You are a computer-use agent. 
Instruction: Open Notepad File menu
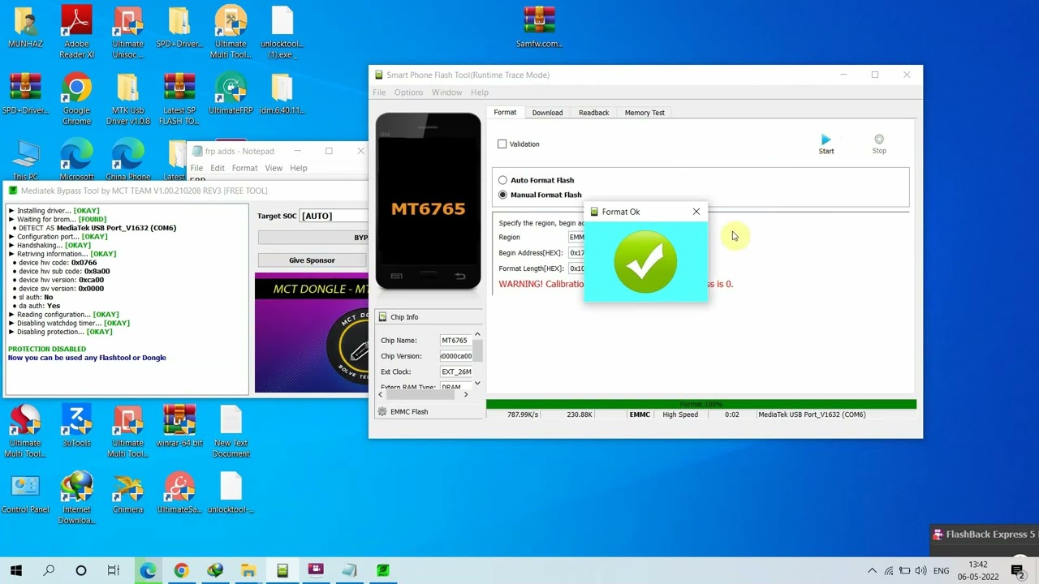tap(196, 168)
